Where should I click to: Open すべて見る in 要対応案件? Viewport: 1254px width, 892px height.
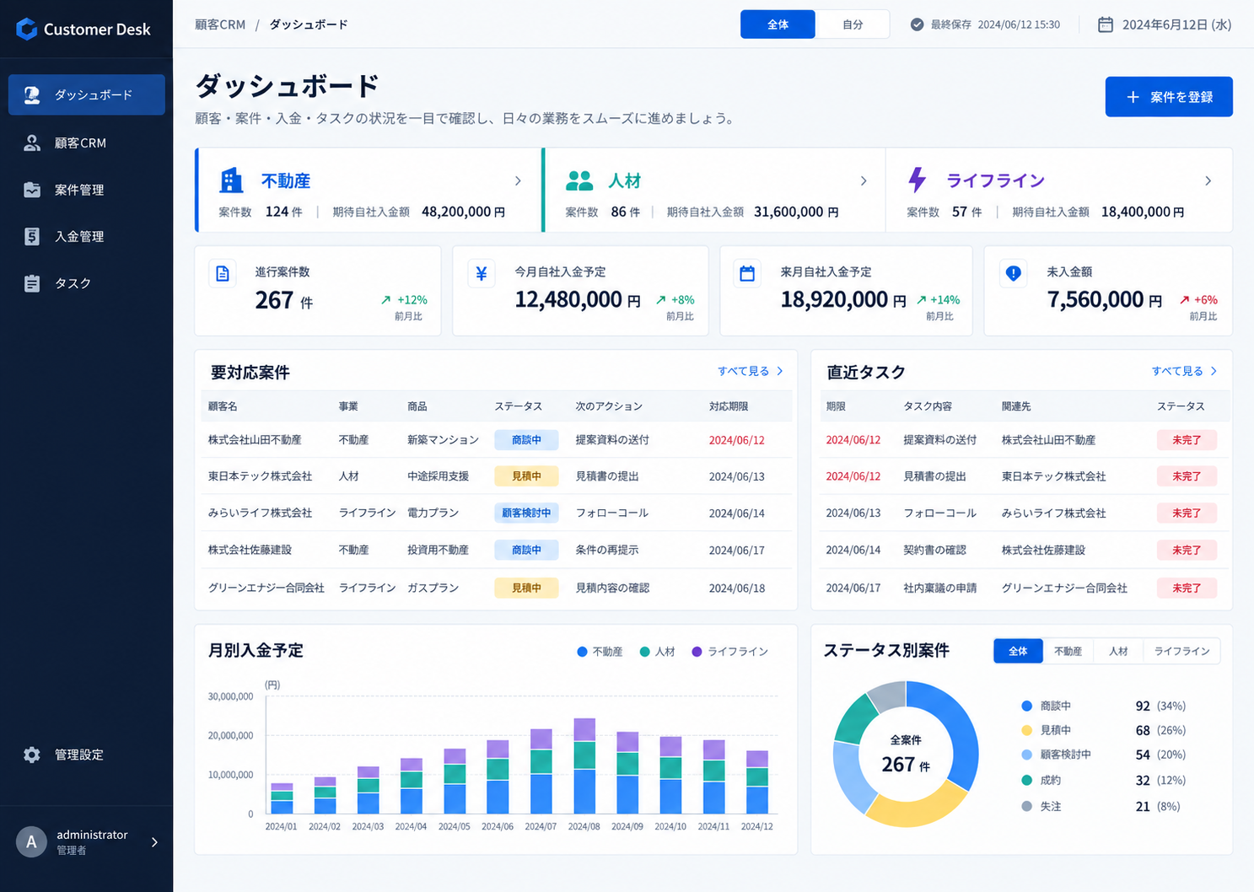click(x=750, y=371)
